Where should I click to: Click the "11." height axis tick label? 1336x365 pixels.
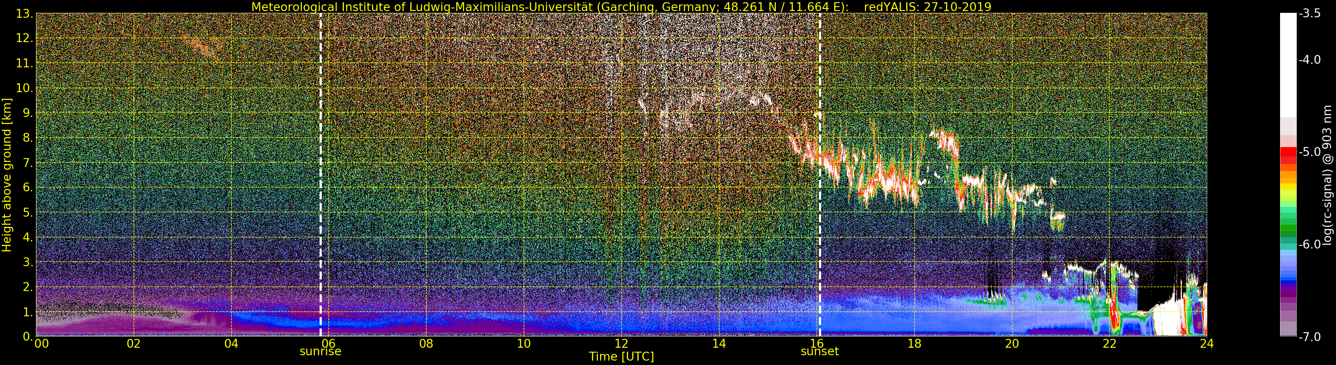(x=24, y=63)
